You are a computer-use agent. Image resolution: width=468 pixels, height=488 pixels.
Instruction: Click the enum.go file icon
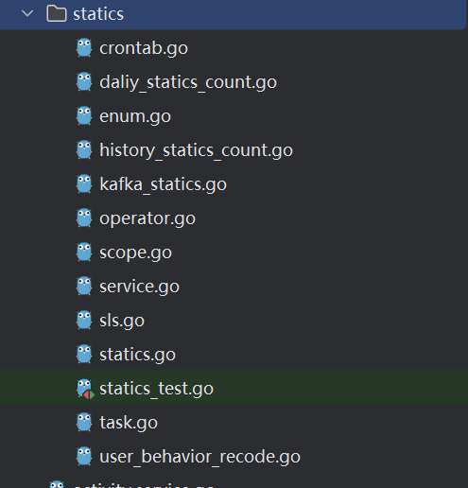(x=84, y=115)
